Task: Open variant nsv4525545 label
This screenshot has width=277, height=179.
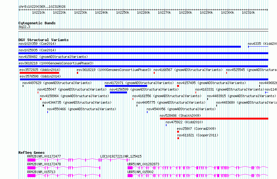Action: tap(251, 70)
